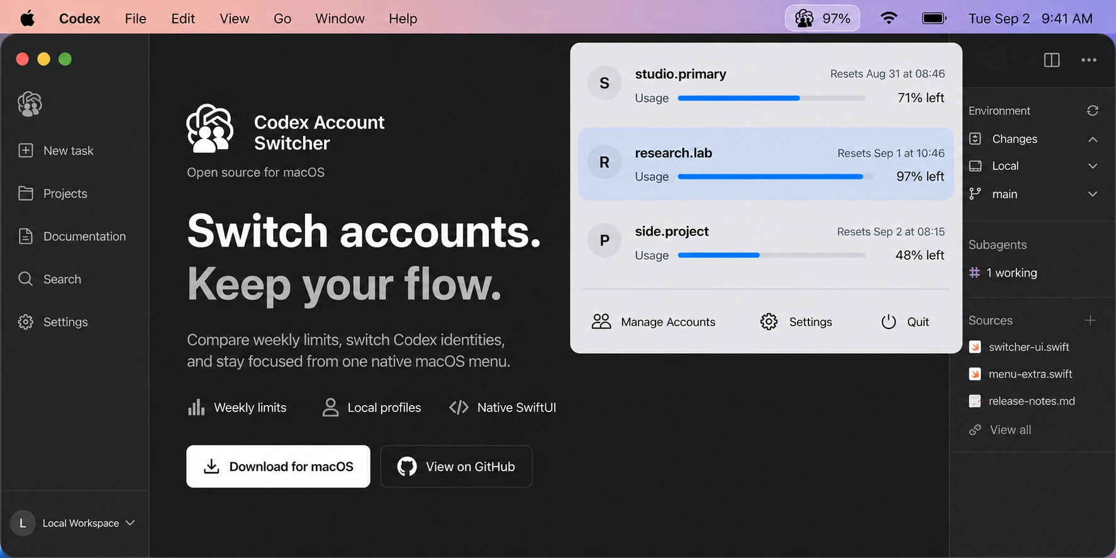Click the '48% left' value
Image resolution: width=1116 pixels, height=558 pixels.
click(920, 255)
